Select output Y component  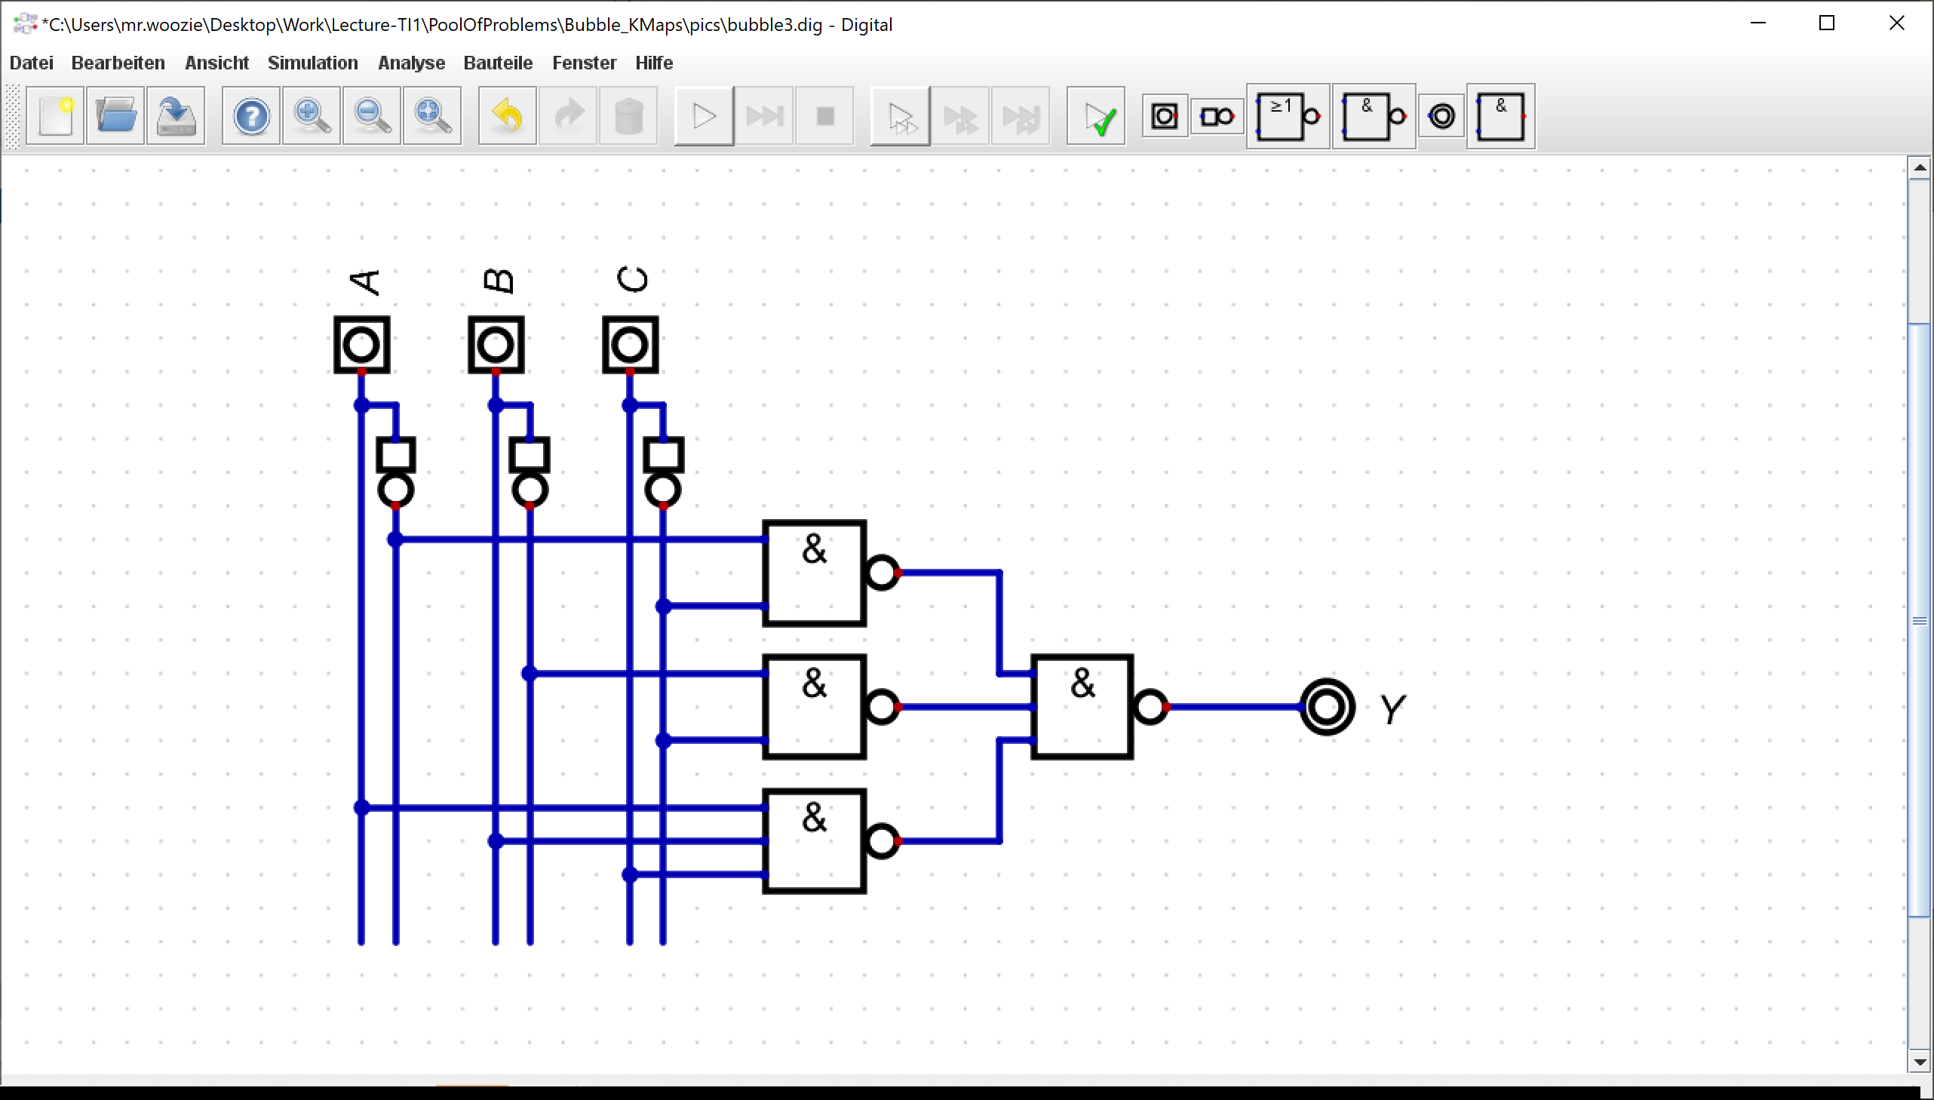(1328, 707)
